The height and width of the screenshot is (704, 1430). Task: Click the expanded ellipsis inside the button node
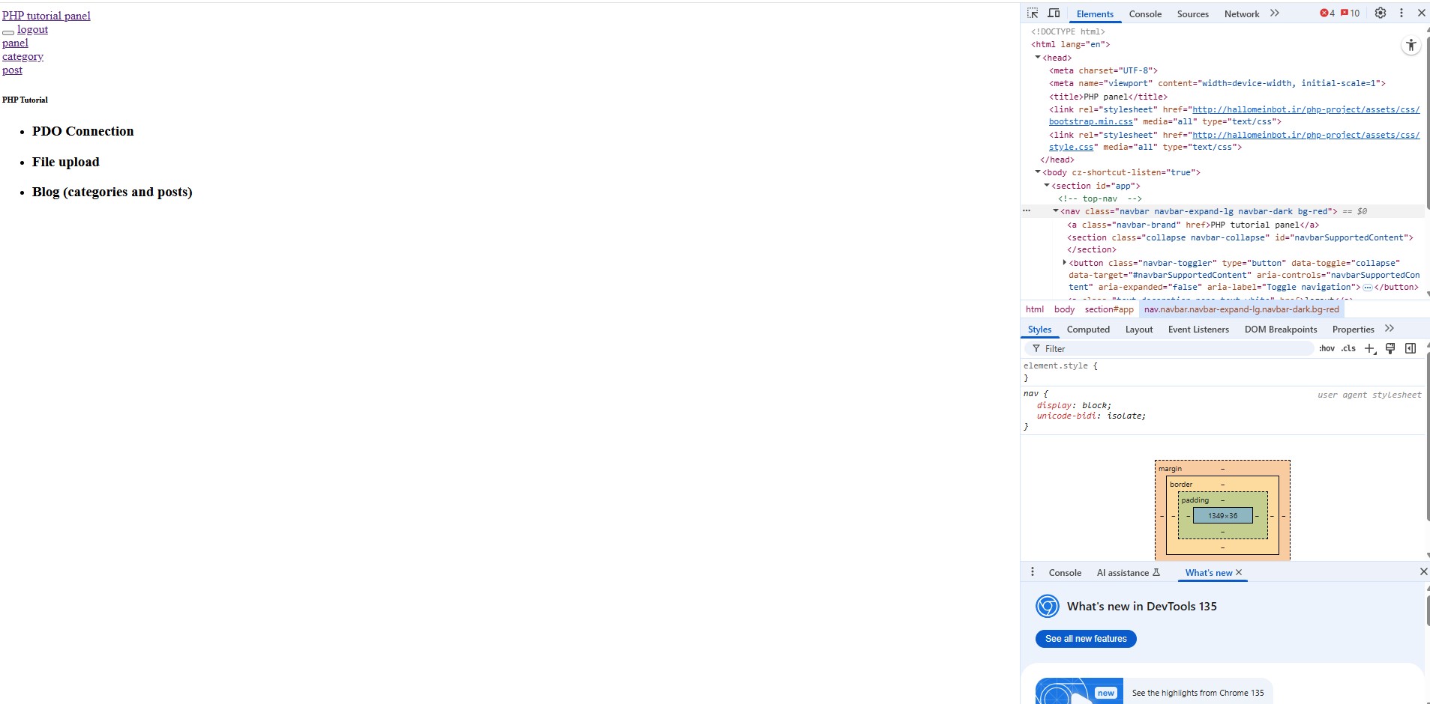pyautogui.click(x=1367, y=288)
